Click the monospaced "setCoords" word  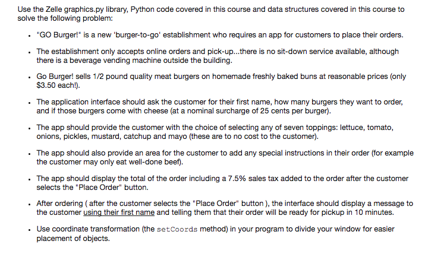pyautogui.click(x=177, y=229)
